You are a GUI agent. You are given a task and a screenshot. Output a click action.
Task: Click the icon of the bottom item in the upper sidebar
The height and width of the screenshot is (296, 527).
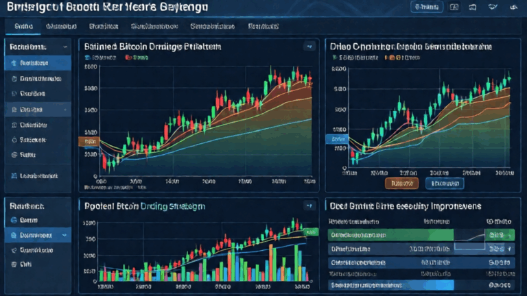[14, 176]
